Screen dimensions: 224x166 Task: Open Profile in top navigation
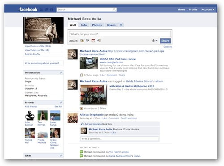(193, 9)
